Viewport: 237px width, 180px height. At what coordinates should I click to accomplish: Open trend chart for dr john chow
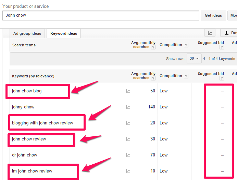(x=128, y=155)
